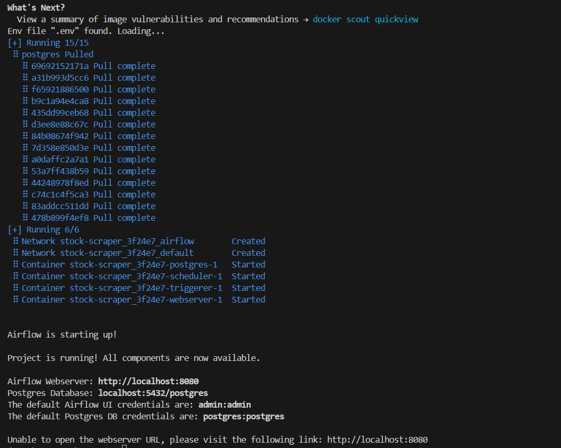Click 'Created' status of the airflow network
This screenshot has height=448, width=561.
[248, 242]
